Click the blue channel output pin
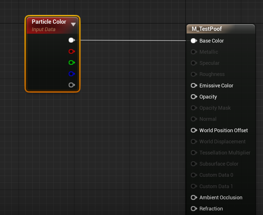 coord(72,74)
